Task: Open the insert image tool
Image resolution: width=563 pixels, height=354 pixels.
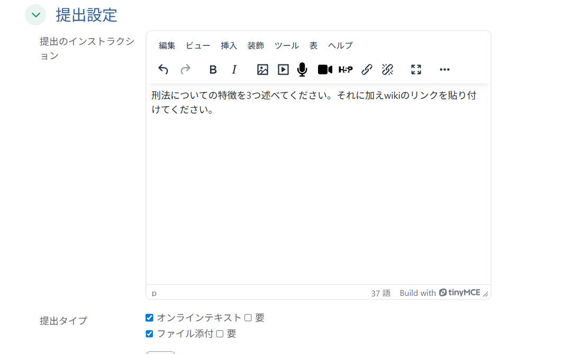Action: tap(262, 69)
